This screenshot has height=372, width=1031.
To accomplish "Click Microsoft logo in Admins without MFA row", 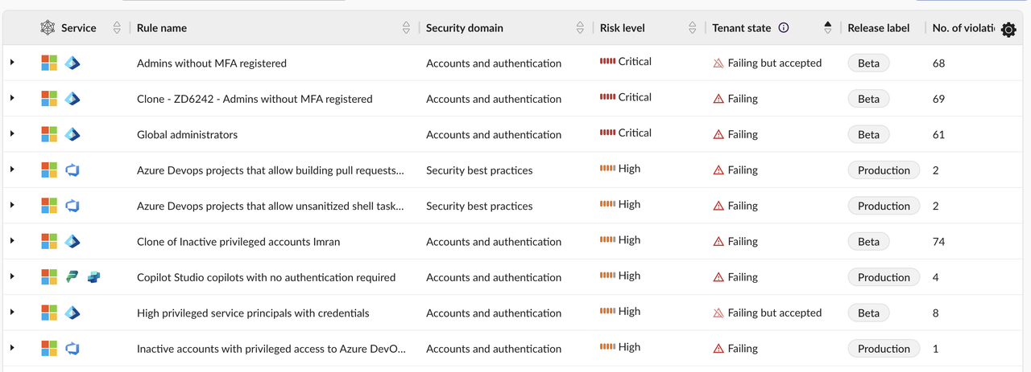I will pyautogui.click(x=49, y=63).
